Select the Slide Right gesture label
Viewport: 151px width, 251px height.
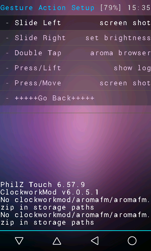tap(40, 38)
